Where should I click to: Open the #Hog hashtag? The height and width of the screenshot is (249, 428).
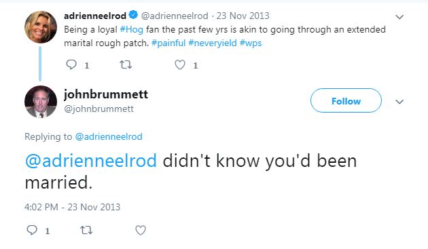pyautogui.click(x=132, y=29)
